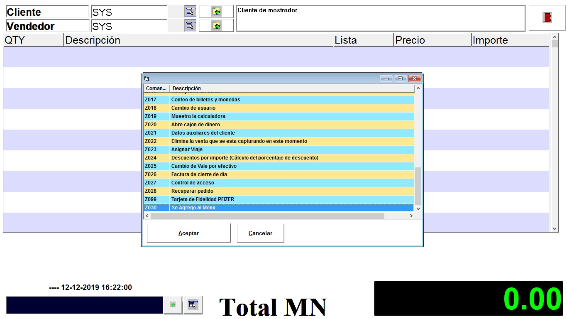Click dialog list scroll-up arrow
The height and width of the screenshot is (319, 567).
pos(418,88)
